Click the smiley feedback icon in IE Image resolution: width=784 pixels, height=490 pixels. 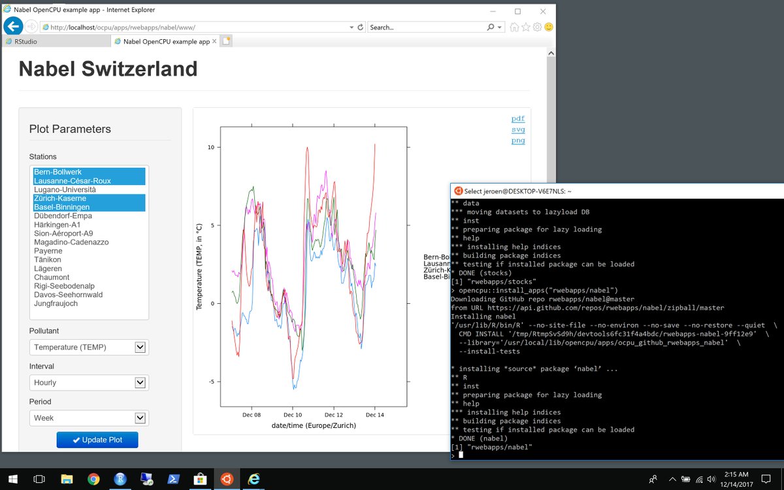[x=549, y=27]
